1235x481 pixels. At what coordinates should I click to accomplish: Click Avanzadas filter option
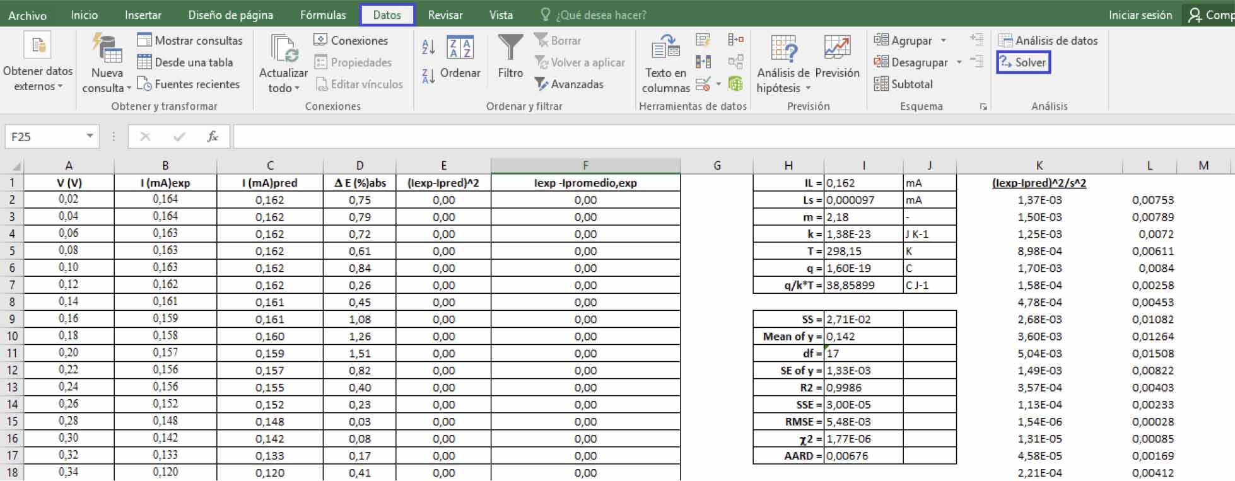tap(569, 84)
